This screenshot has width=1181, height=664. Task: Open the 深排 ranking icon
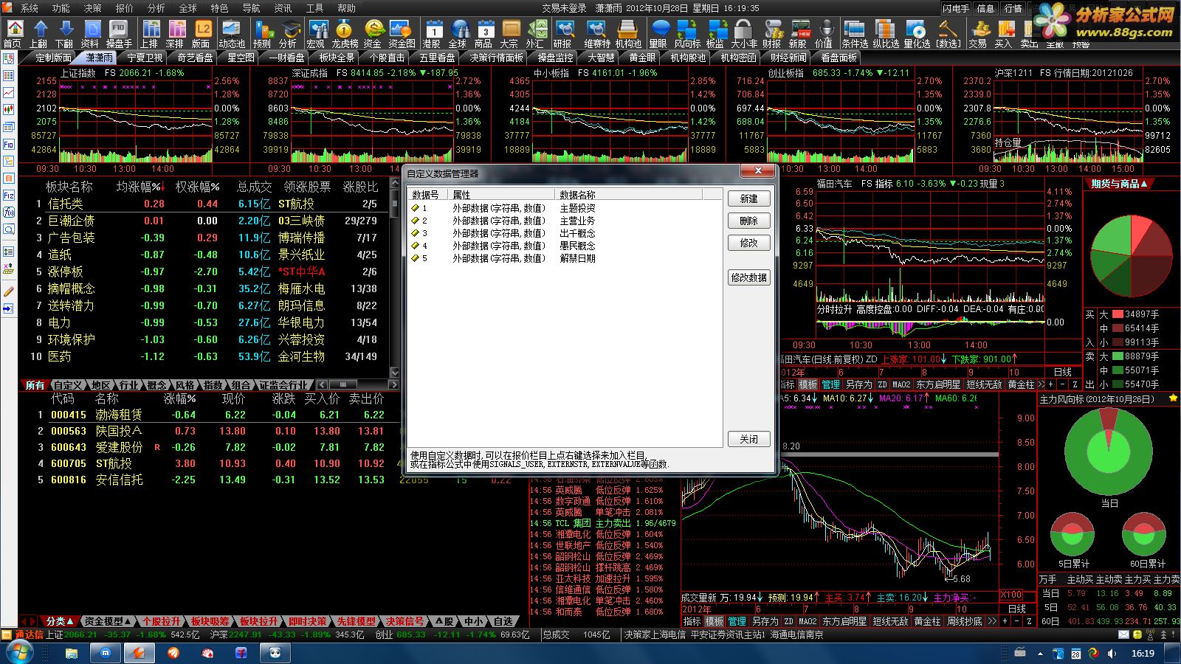pyautogui.click(x=176, y=34)
